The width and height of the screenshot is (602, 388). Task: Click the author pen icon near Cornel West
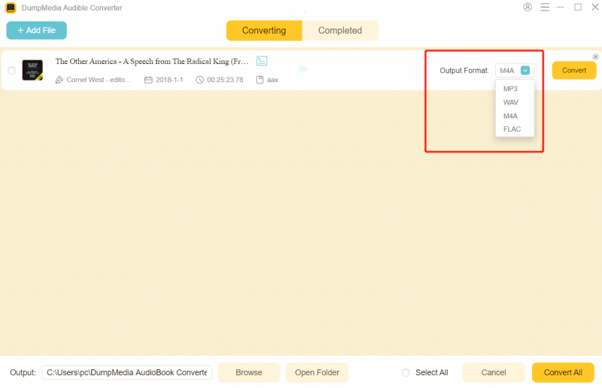click(x=59, y=80)
